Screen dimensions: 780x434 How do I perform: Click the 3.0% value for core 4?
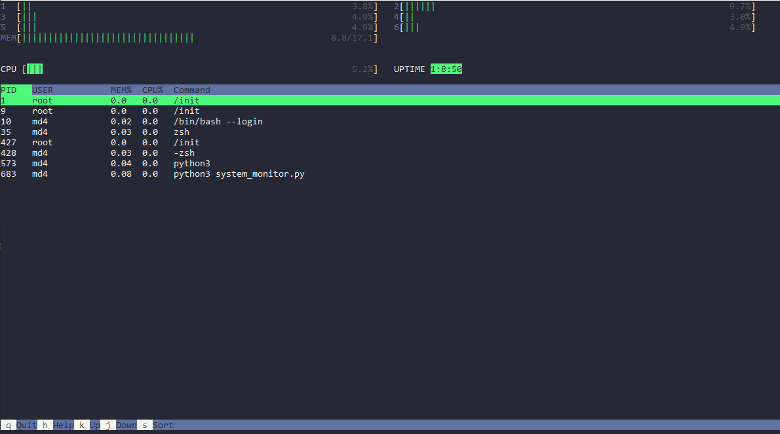pos(740,17)
